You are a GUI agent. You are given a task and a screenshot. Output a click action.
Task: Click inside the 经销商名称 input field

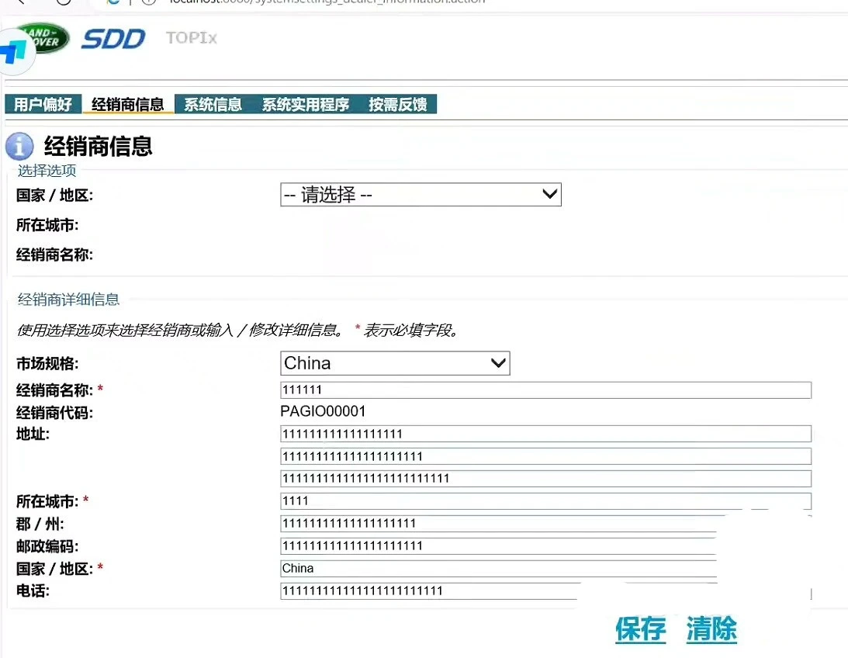point(543,390)
